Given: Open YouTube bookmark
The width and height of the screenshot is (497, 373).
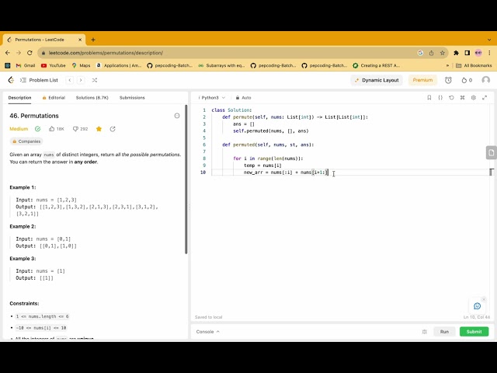Looking at the screenshot, I should (x=54, y=65).
